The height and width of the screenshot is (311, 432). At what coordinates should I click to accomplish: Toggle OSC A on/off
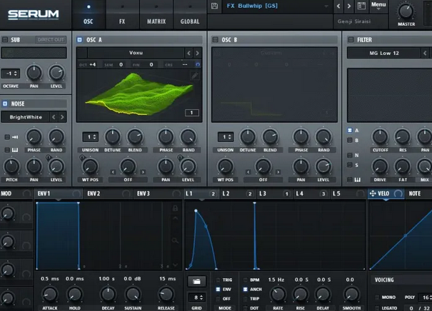pos(80,39)
